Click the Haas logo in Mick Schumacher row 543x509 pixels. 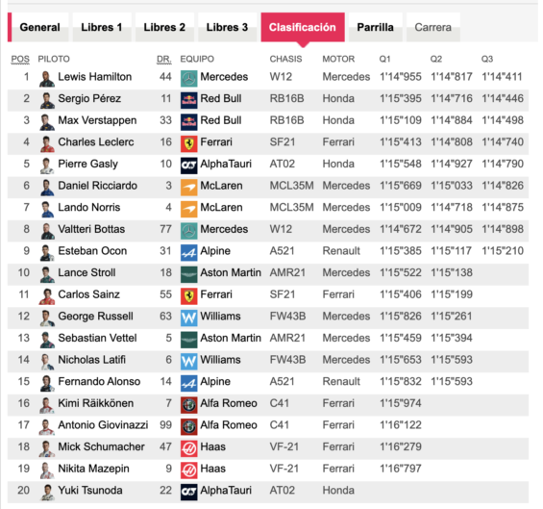tap(188, 448)
